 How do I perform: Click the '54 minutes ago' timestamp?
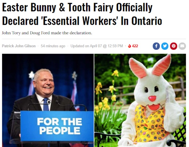(x=53, y=46)
